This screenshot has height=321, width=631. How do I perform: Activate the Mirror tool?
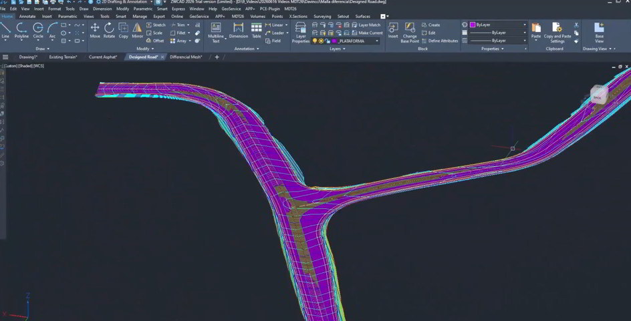[x=137, y=31]
